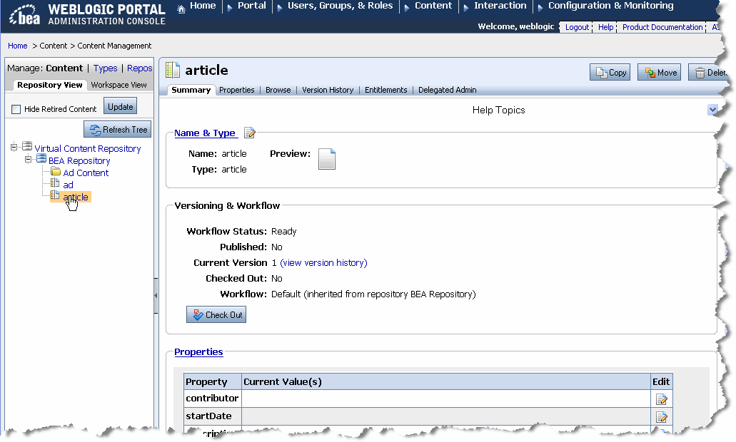Click the Refresh Tree icon
The image size is (736, 442).
pos(95,129)
